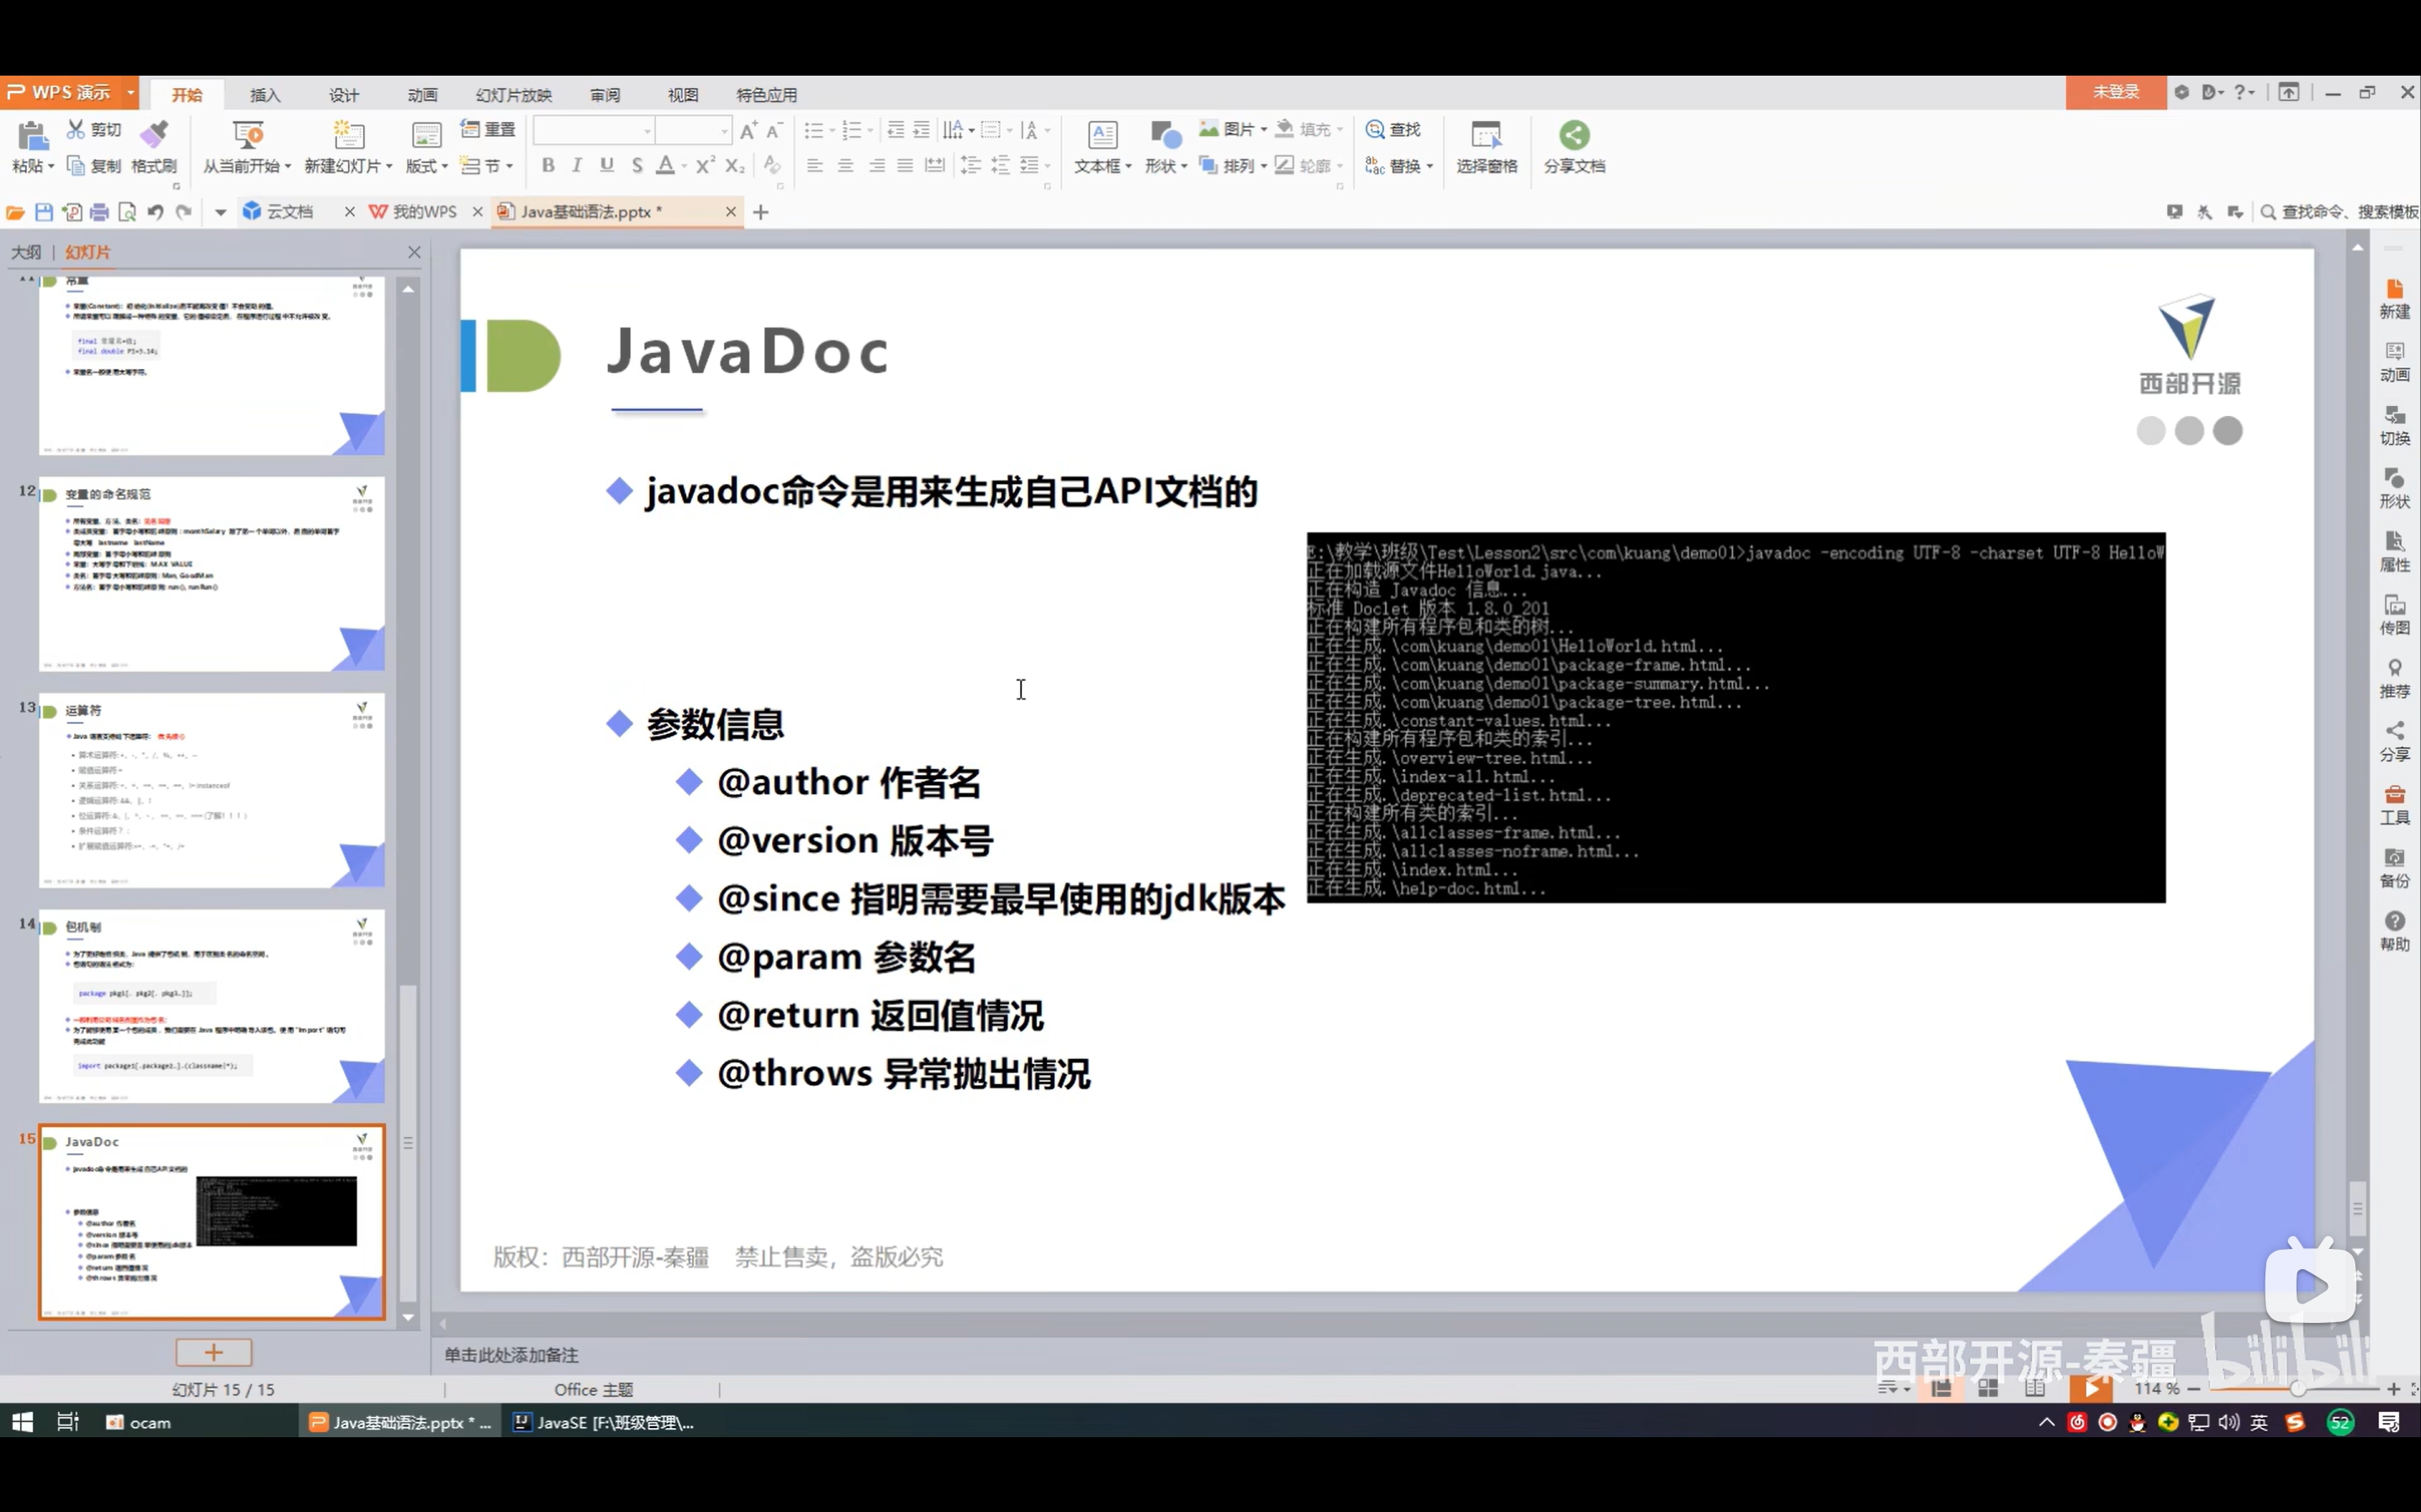Image resolution: width=2421 pixels, height=1512 pixels.
Task: Expand the New Slide dropdown
Action: (x=389, y=167)
